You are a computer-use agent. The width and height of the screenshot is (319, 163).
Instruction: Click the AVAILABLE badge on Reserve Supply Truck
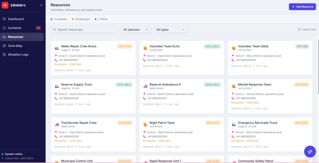point(124,84)
